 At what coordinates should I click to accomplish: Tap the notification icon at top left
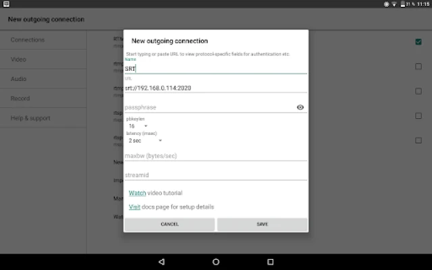[x=5, y=4]
